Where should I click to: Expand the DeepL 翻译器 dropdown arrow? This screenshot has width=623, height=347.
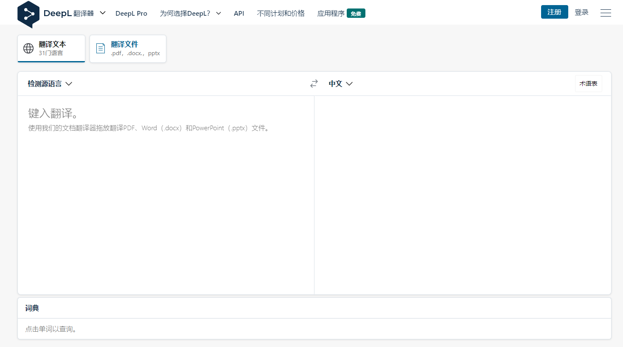[103, 13]
